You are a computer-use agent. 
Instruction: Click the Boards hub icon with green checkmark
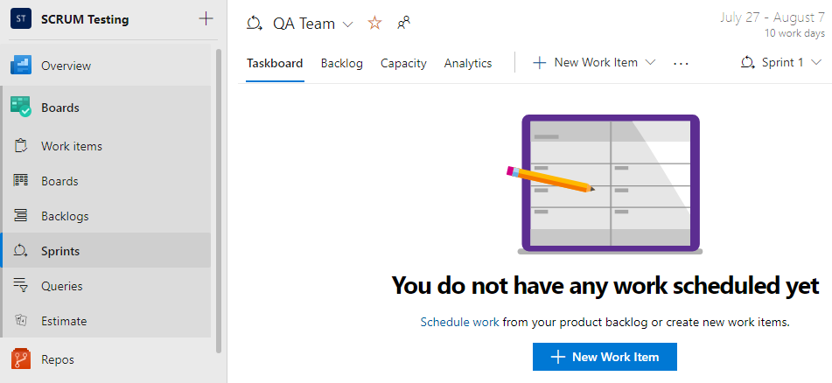point(21,107)
